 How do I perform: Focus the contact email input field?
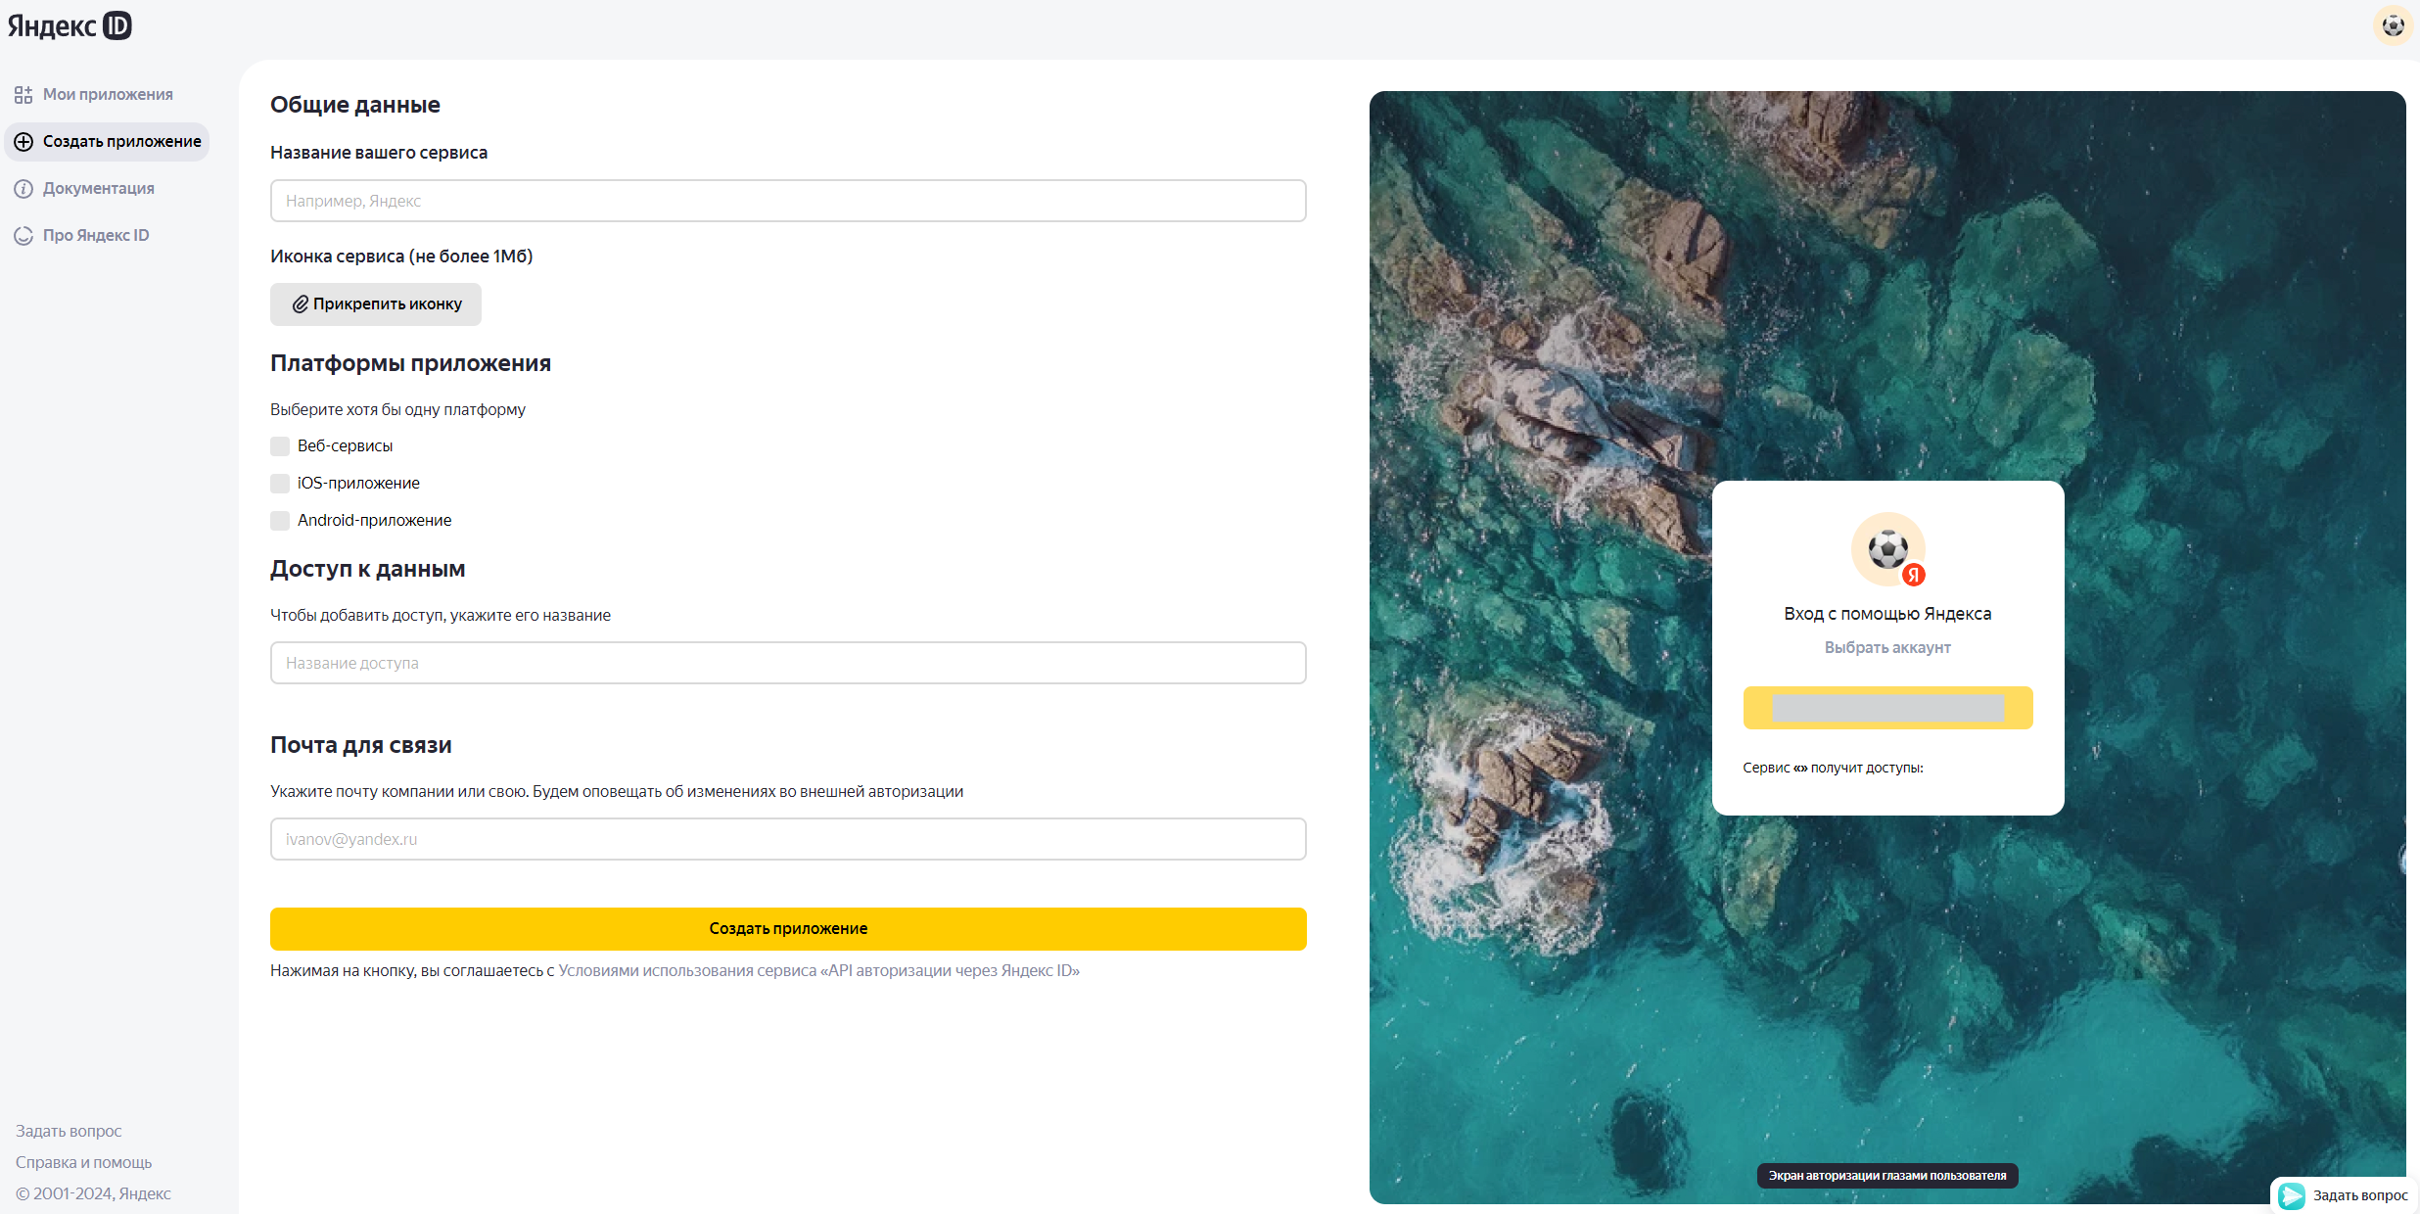coord(788,839)
